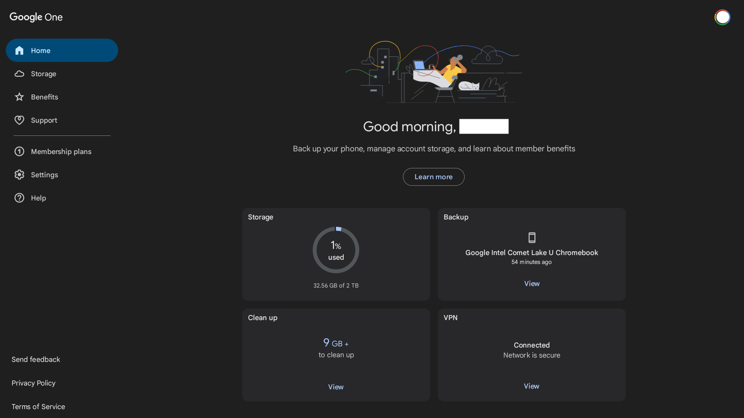Click the Google One logo
Image resolution: width=744 pixels, height=418 pixels.
pos(36,17)
